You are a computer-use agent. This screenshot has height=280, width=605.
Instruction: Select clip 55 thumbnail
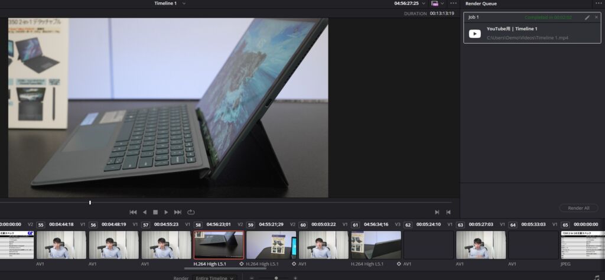coord(61,245)
